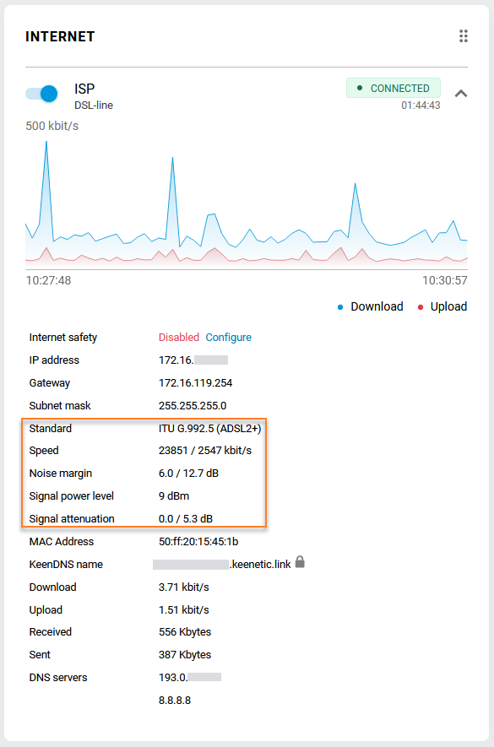The height and width of the screenshot is (747, 494).
Task: Click the 500 kbit/s chart scale label
Action: click(52, 127)
